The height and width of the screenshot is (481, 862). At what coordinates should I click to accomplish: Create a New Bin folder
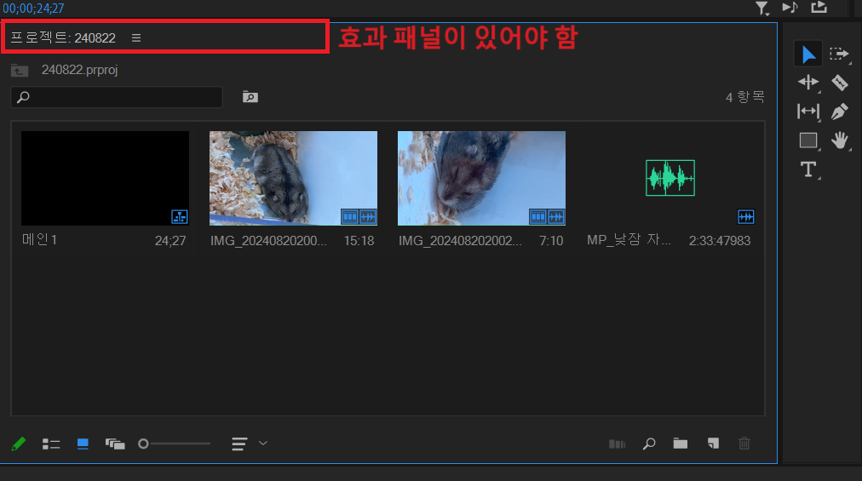[681, 444]
